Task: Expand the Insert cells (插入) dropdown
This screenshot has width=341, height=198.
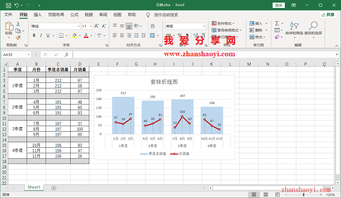Action: click(266, 23)
